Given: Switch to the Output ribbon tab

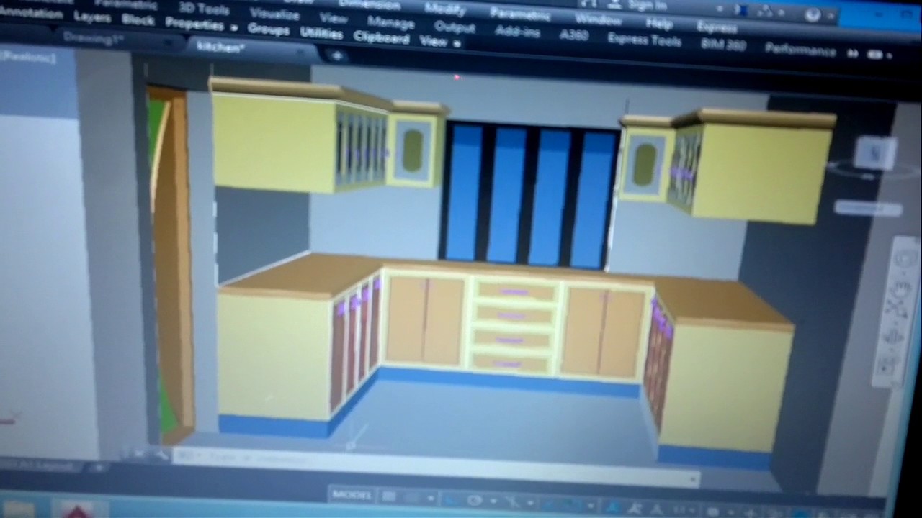Looking at the screenshot, I should 454,27.
